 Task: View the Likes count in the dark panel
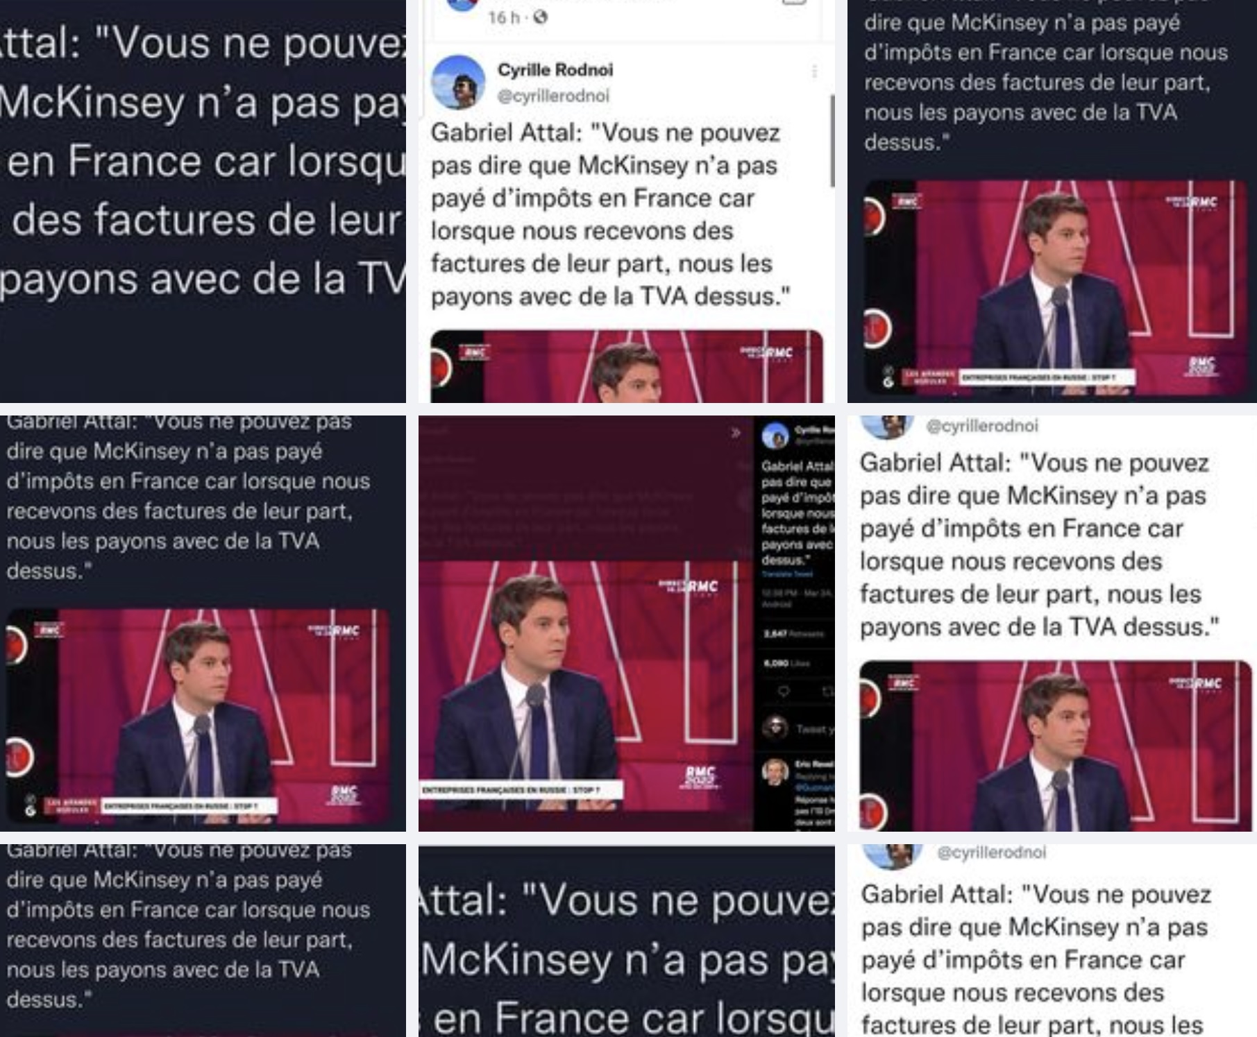pyautogui.click(x=786, y=663)
